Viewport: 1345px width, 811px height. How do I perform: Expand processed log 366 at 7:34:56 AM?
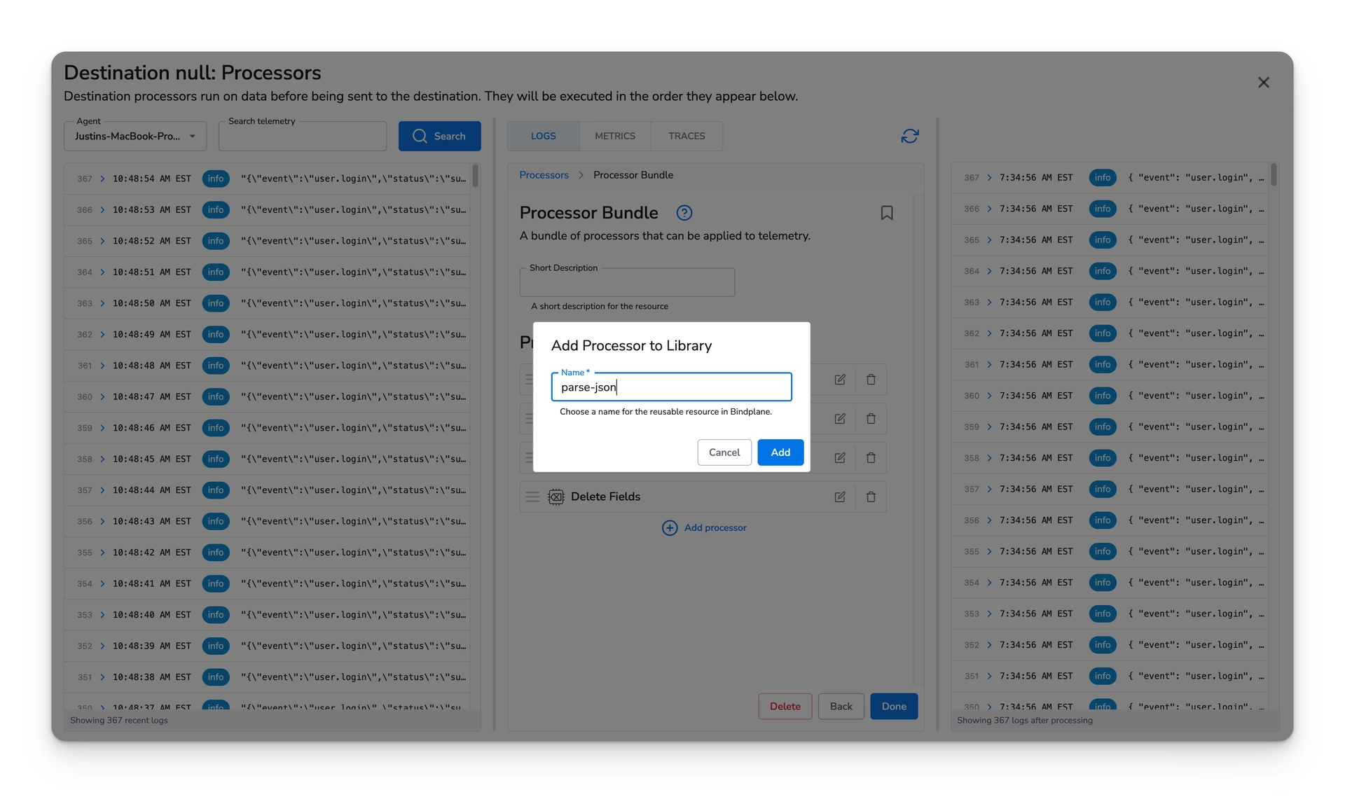(x=989, y=209)
